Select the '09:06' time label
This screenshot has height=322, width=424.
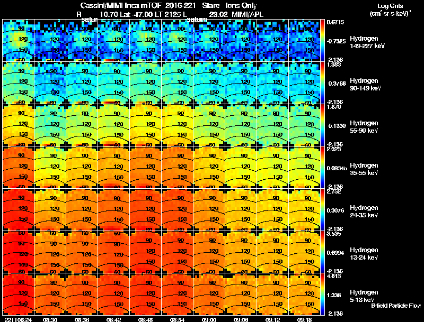click(241, 319)
